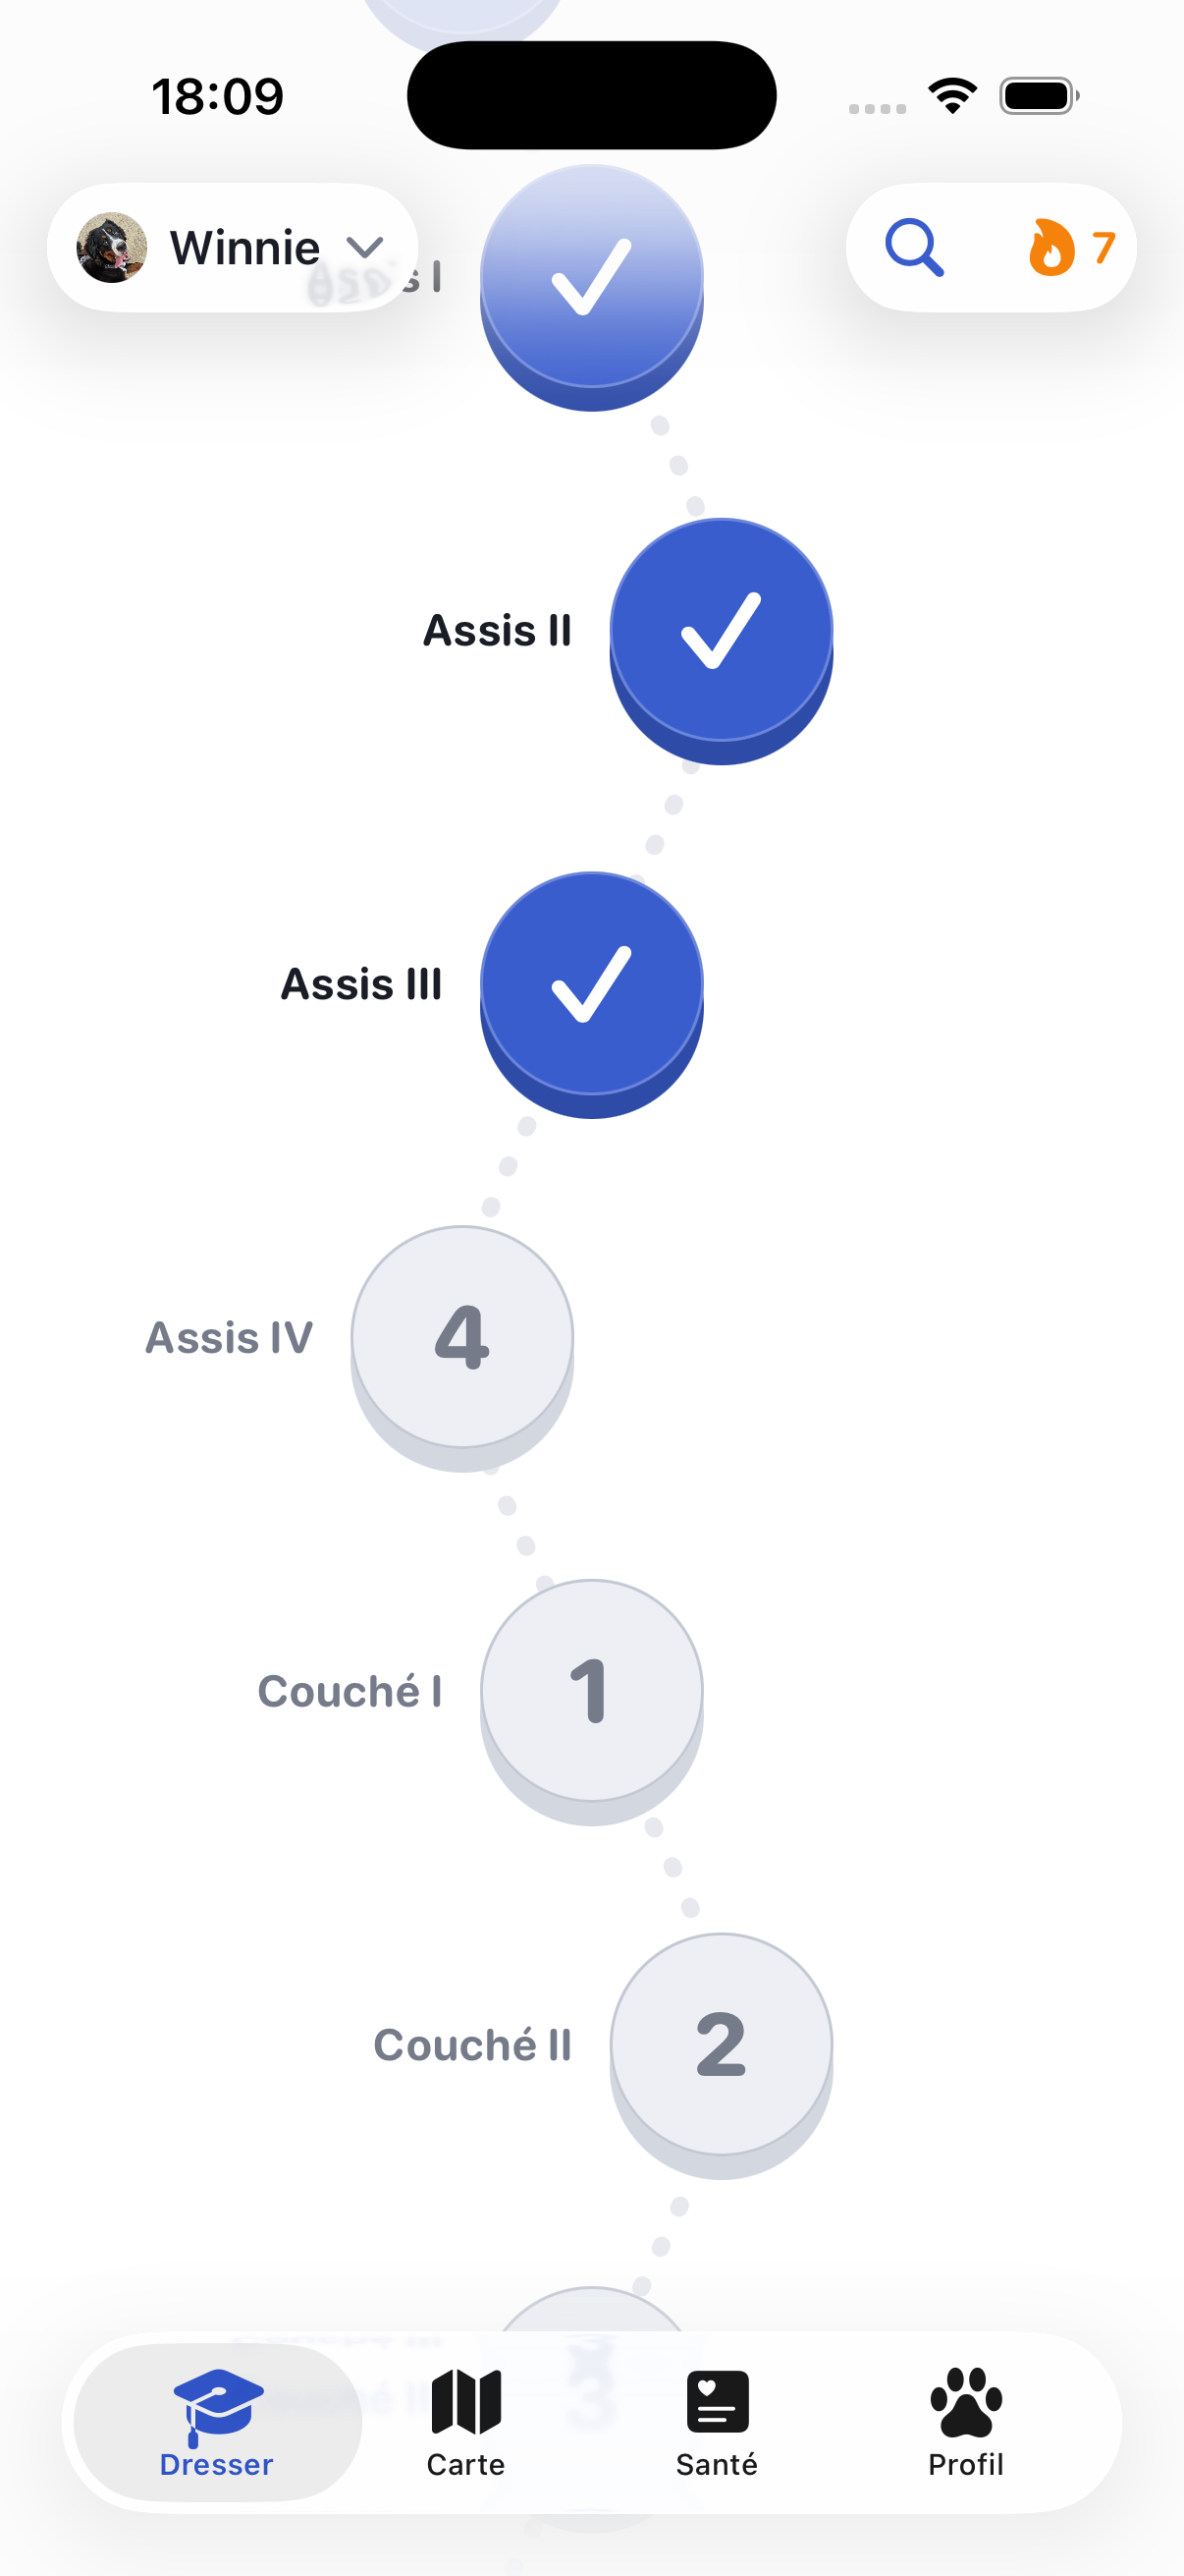This screenshot has width=1184, height=2576.
Task: Open the search magnifier icon
Action: (x=914, y=247)
